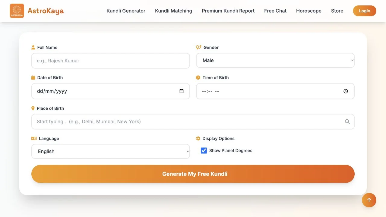Image resolution: width=386 pixels, height=217 pixels.
Task: Open the Gender dropdown showing Male
Action: (x=275, y=60)
